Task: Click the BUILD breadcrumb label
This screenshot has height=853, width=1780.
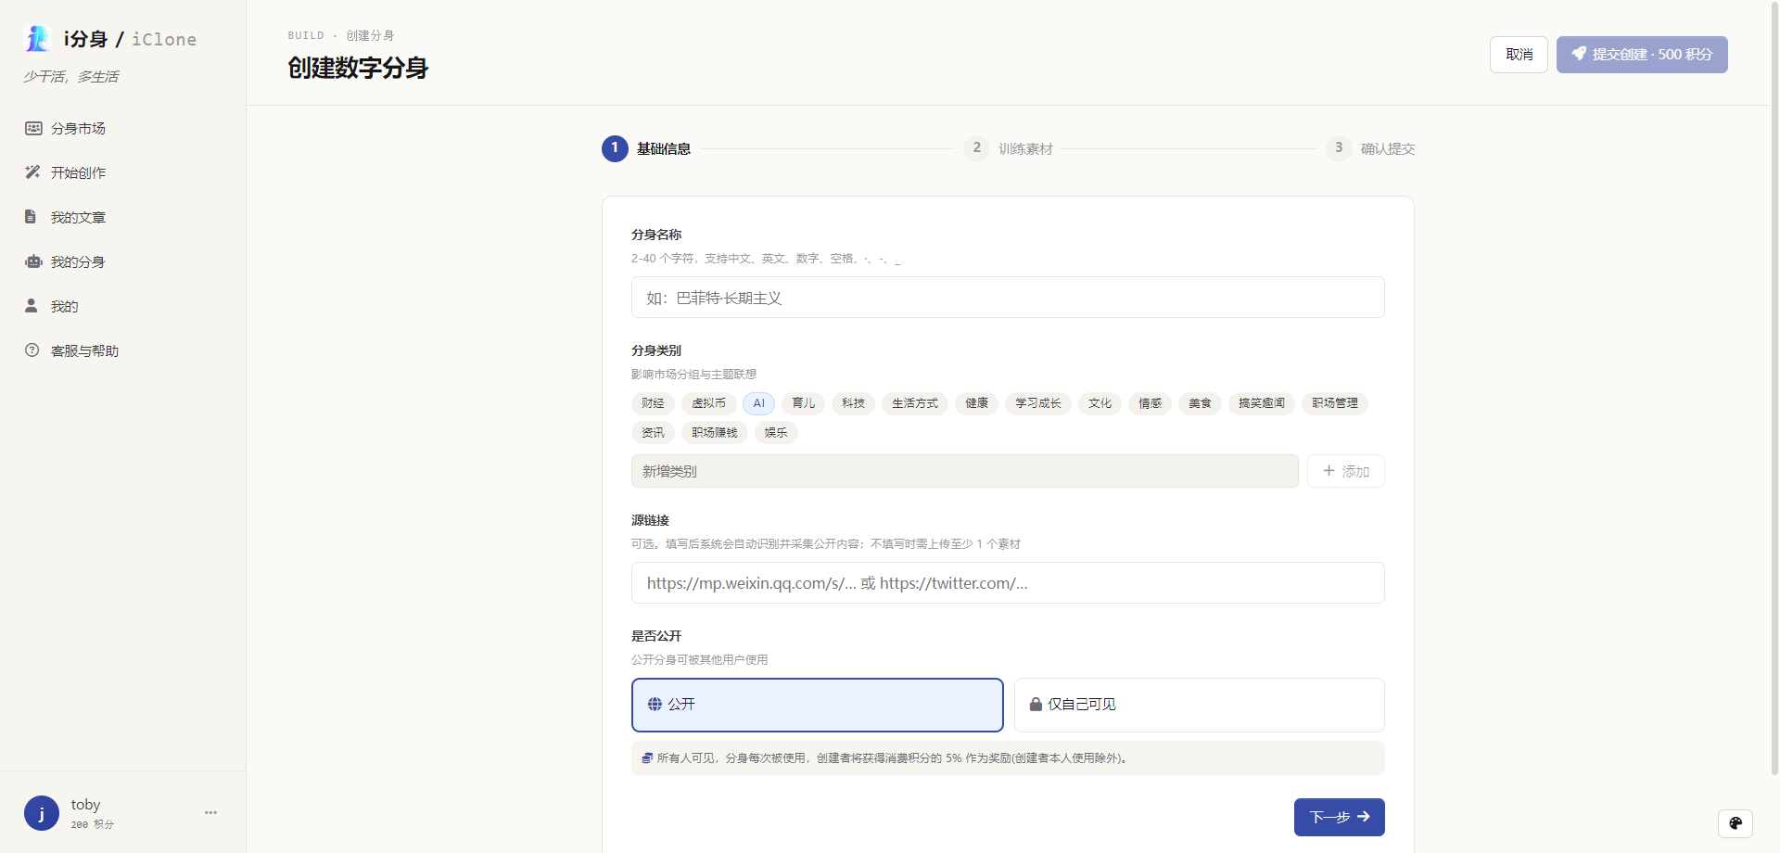Action: 306,35
